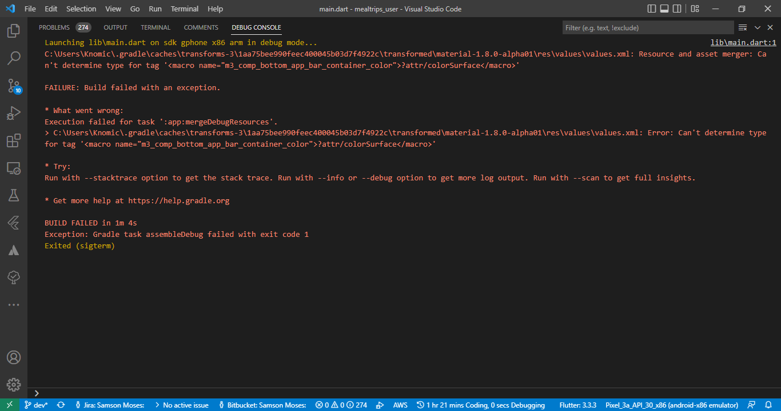Select Pixel_3a_API_30_x86 device selector

click(x=671, y=405)
